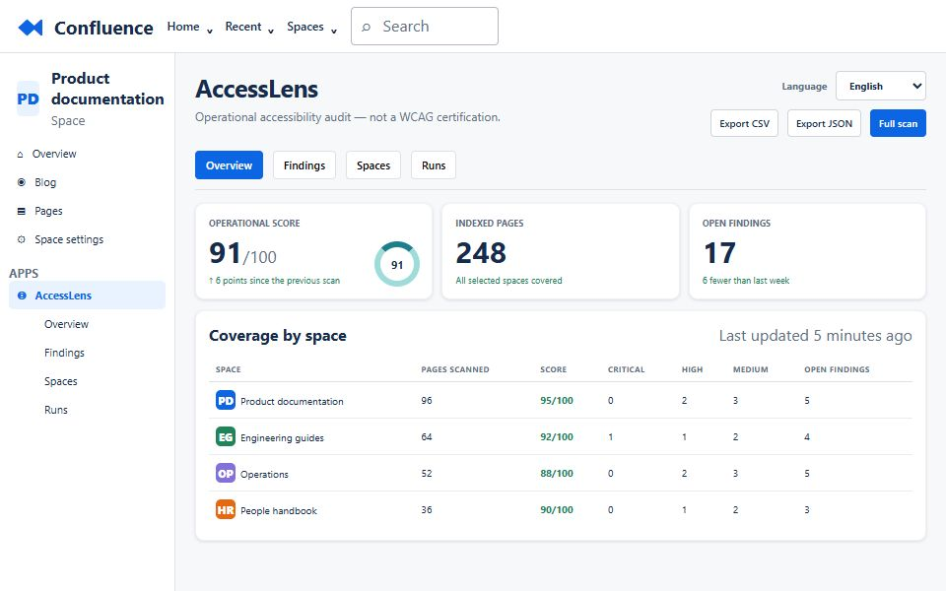This screenshot has height=591, width=946.
Task: Click the Blog icon in sidebar
Action: [21, 182]
